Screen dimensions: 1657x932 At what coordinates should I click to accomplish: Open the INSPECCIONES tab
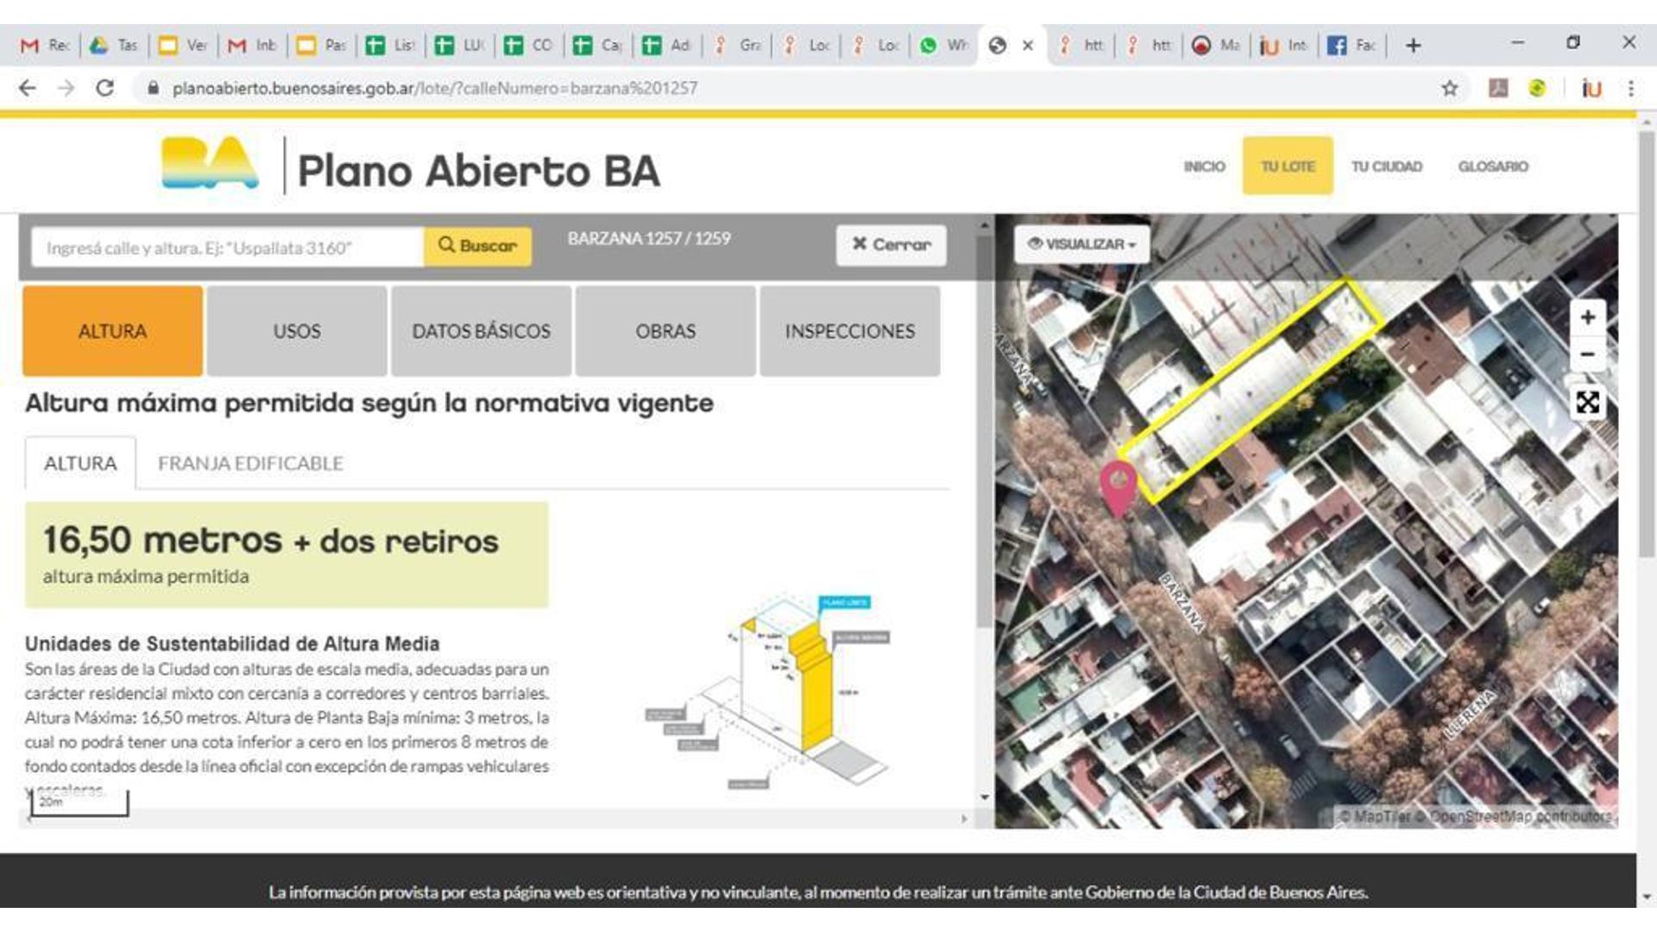[x=850, y=331]
